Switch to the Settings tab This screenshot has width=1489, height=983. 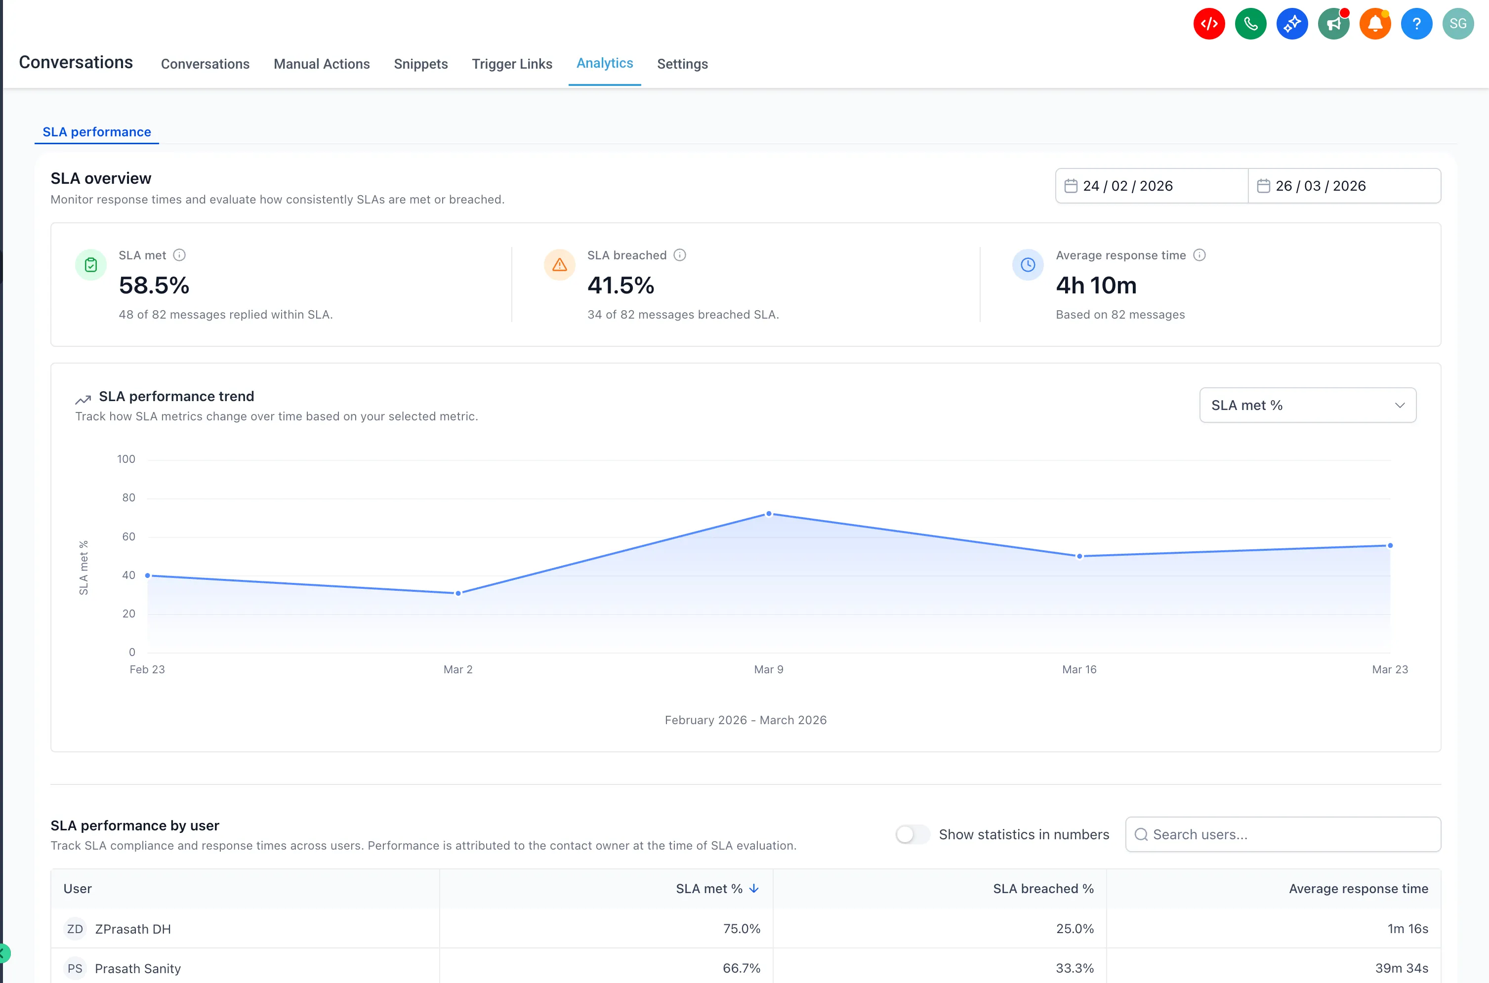(x=682, y=64)
